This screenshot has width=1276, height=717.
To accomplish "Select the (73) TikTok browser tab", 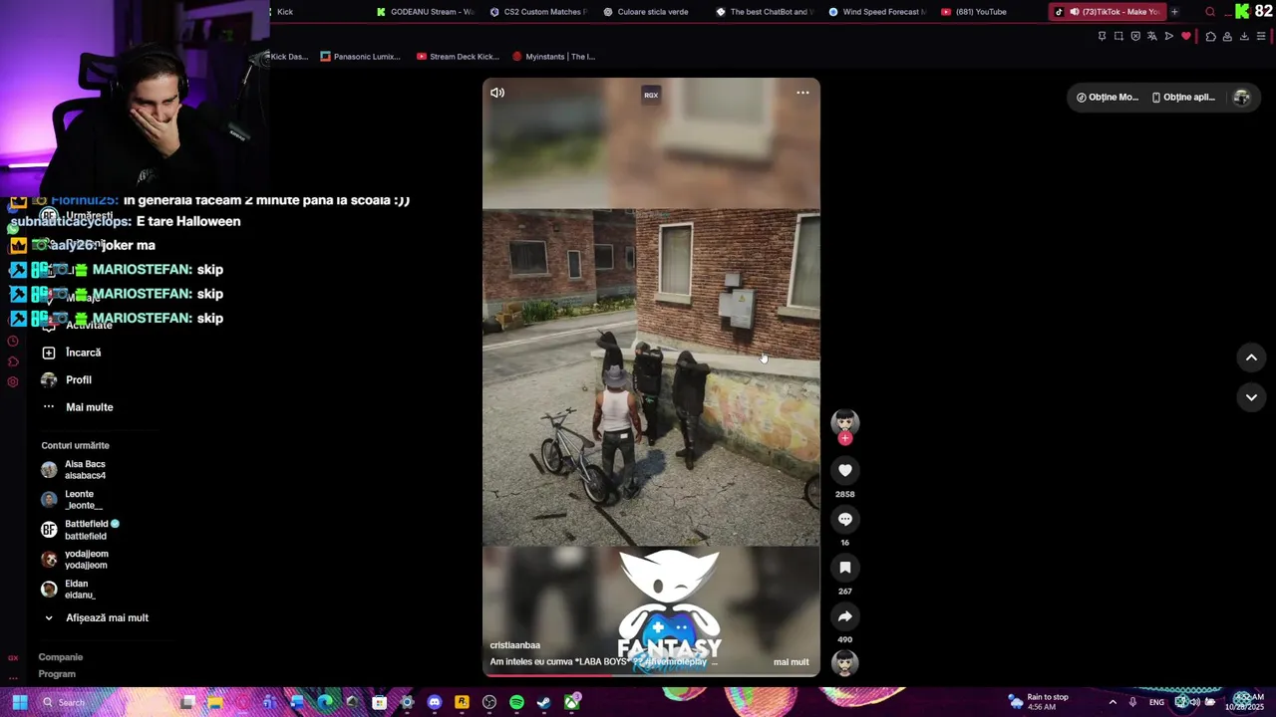I will pos(1107,12).
